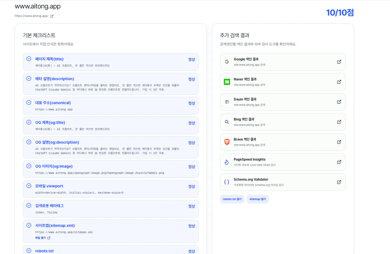Open the robots.txt 열기 button
Screen dimensions: 390x254
(x=232, y=199)
